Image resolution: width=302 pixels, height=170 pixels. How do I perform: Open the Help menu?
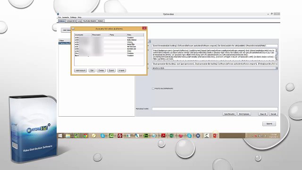80,17
